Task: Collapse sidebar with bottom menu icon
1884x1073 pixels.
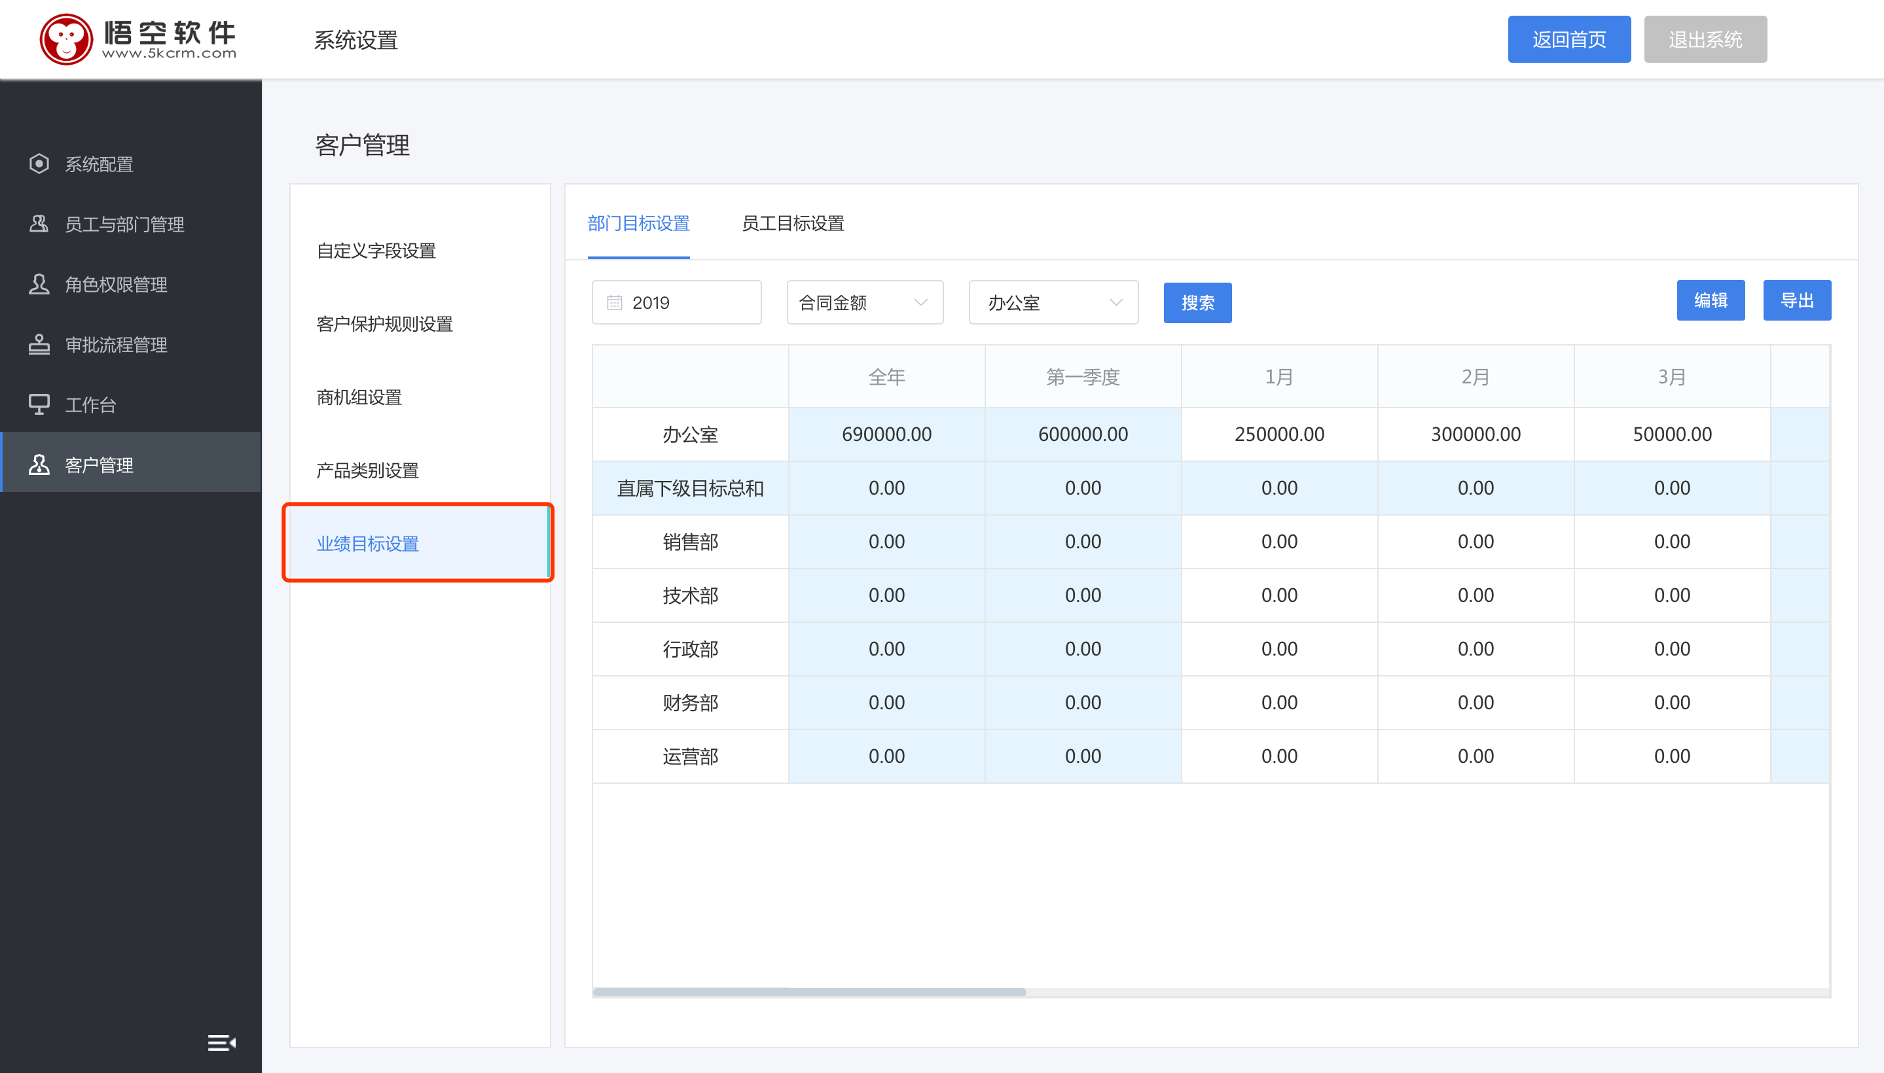Action: click(221, 1042)
